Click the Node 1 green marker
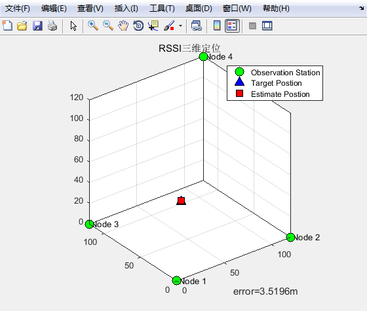This screenshot has height=311, width=367. coord(176,280)
